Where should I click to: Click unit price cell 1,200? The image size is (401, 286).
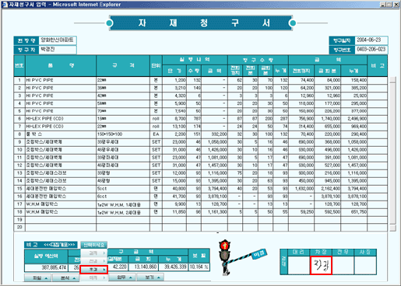click(174, 80)
